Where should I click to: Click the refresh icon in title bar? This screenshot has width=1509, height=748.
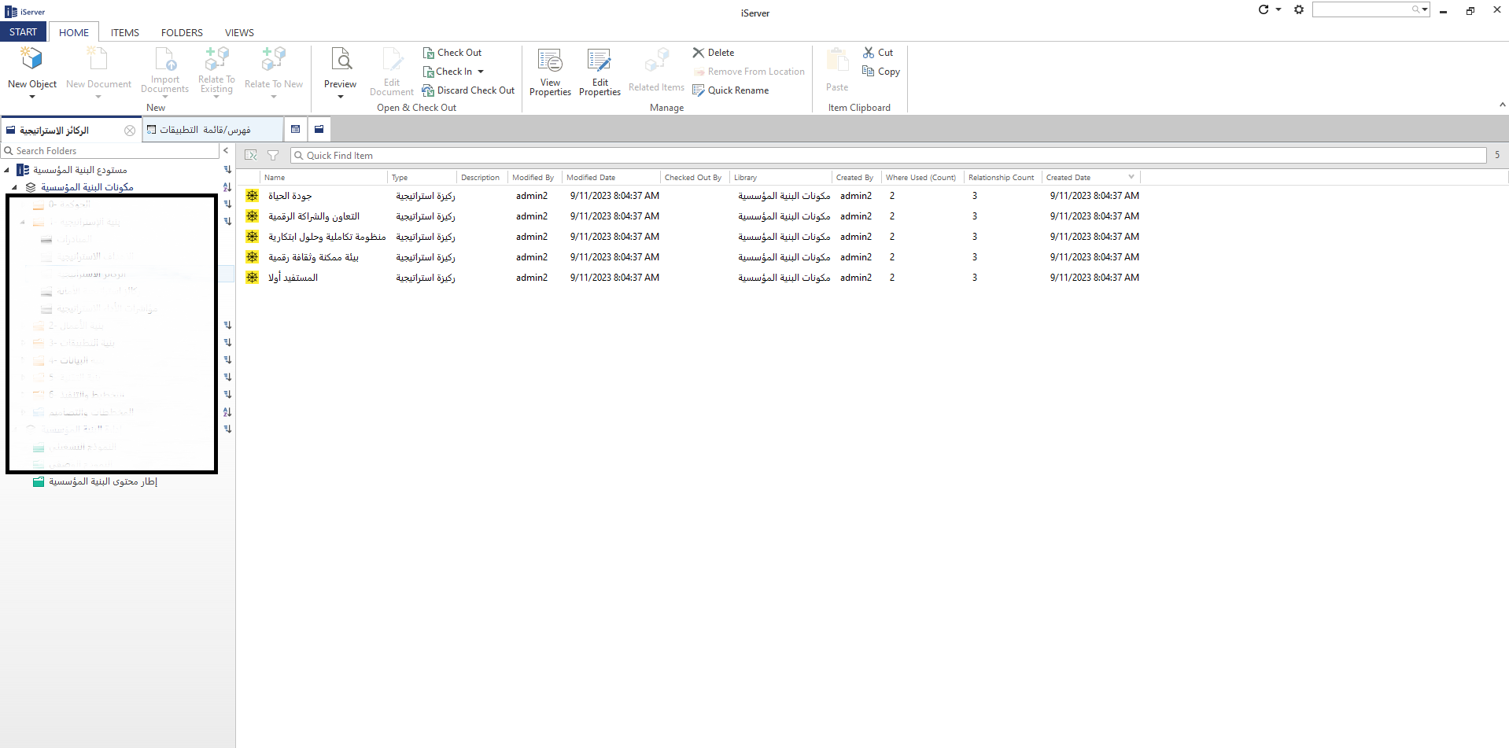1264,10
